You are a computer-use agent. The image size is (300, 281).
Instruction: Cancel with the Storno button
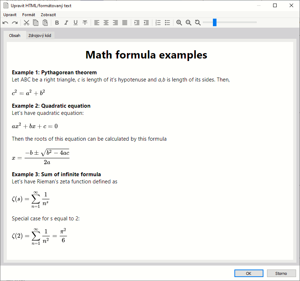click(x=281, y=273)
